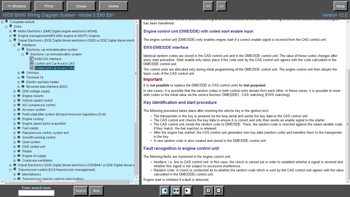
Task: Expand Engine management ME9 node
Action: click(x=10, y=36)
